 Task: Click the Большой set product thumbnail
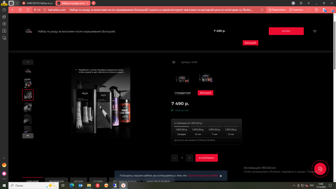206,78
